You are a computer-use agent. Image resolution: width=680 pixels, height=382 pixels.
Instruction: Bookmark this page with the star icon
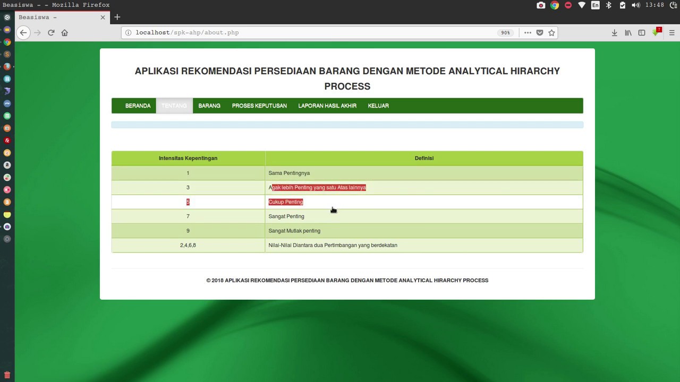coord(551,32)
